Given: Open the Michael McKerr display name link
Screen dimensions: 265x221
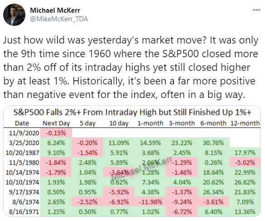Looking at the screenshot, I should [x=55, y=10].
